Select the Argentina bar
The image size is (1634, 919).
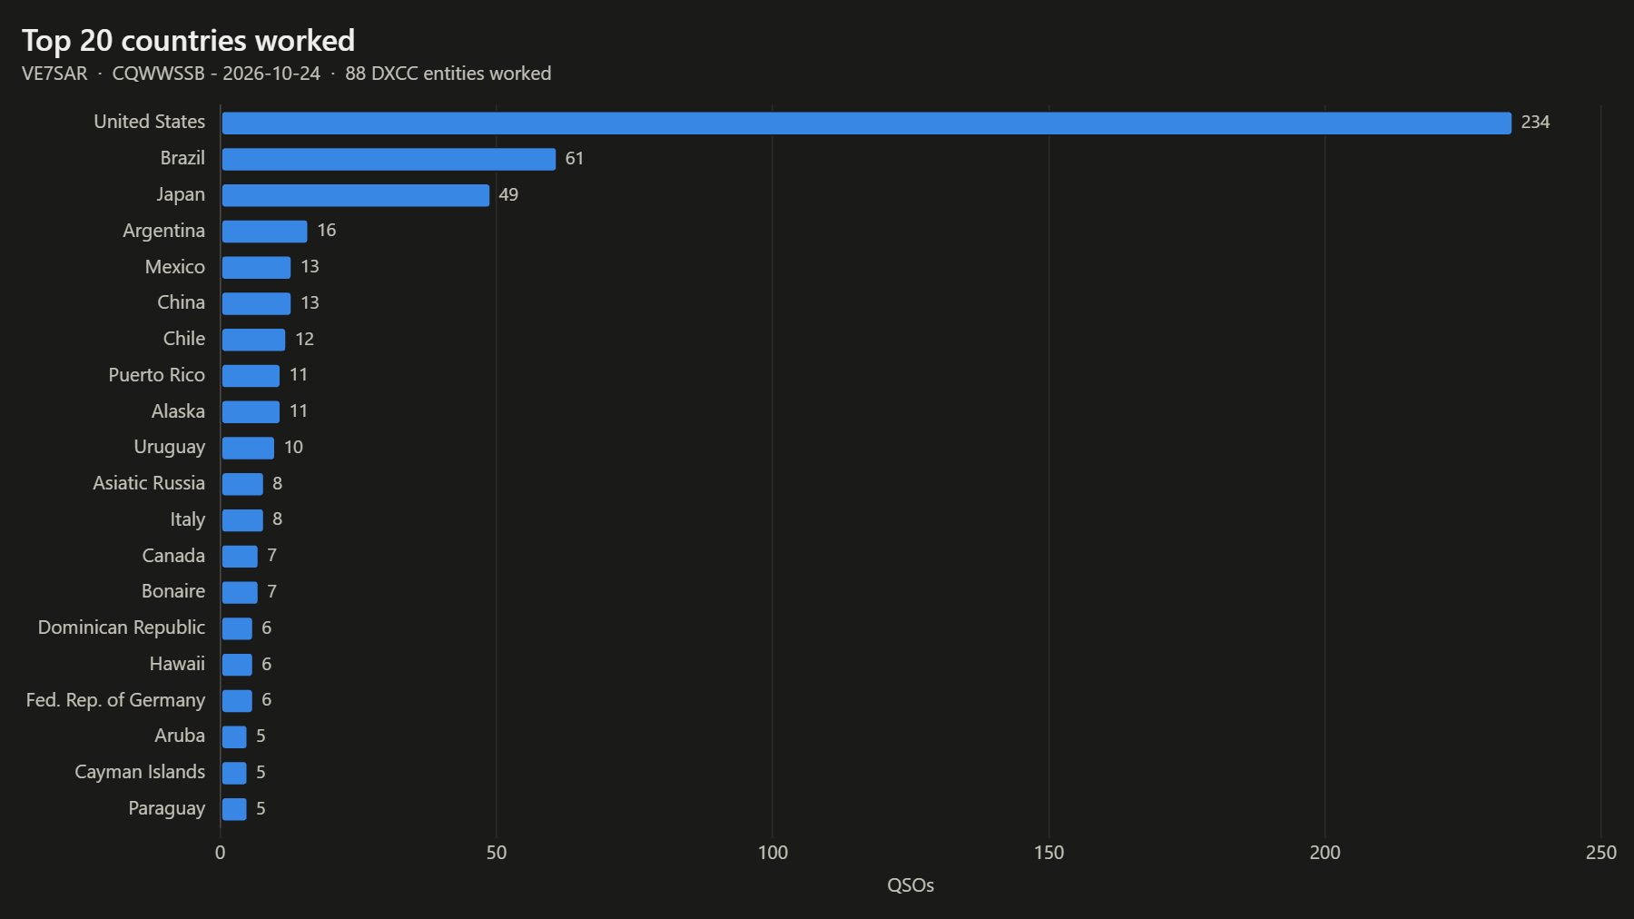pos(264,232)
